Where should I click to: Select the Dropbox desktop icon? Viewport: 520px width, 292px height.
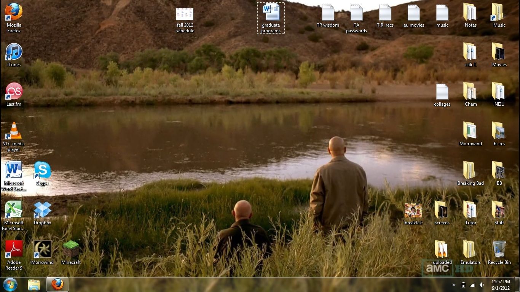coord(42,211)
